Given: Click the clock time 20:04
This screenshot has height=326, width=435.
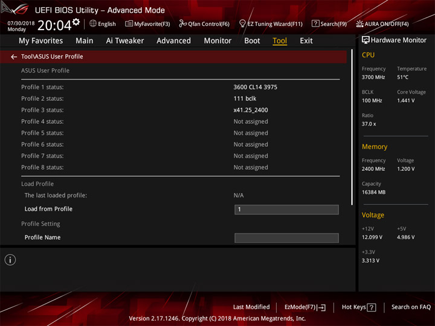Looking at the screenshot, I should click(54, 25).
